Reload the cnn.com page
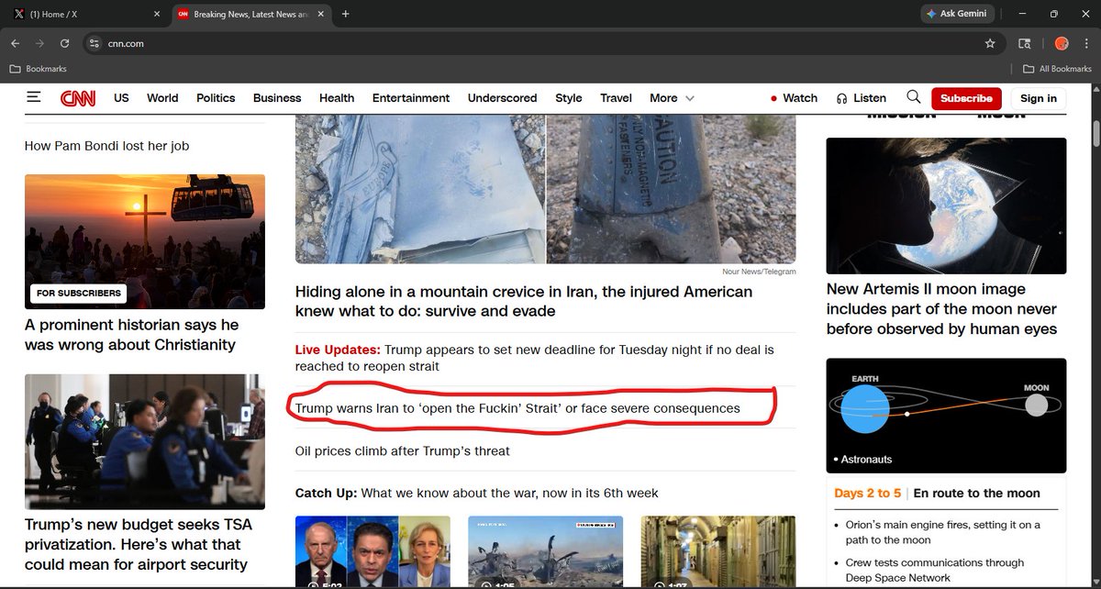Image resolution: width=1101 pixels, height=589 pixels. [64, 43]
